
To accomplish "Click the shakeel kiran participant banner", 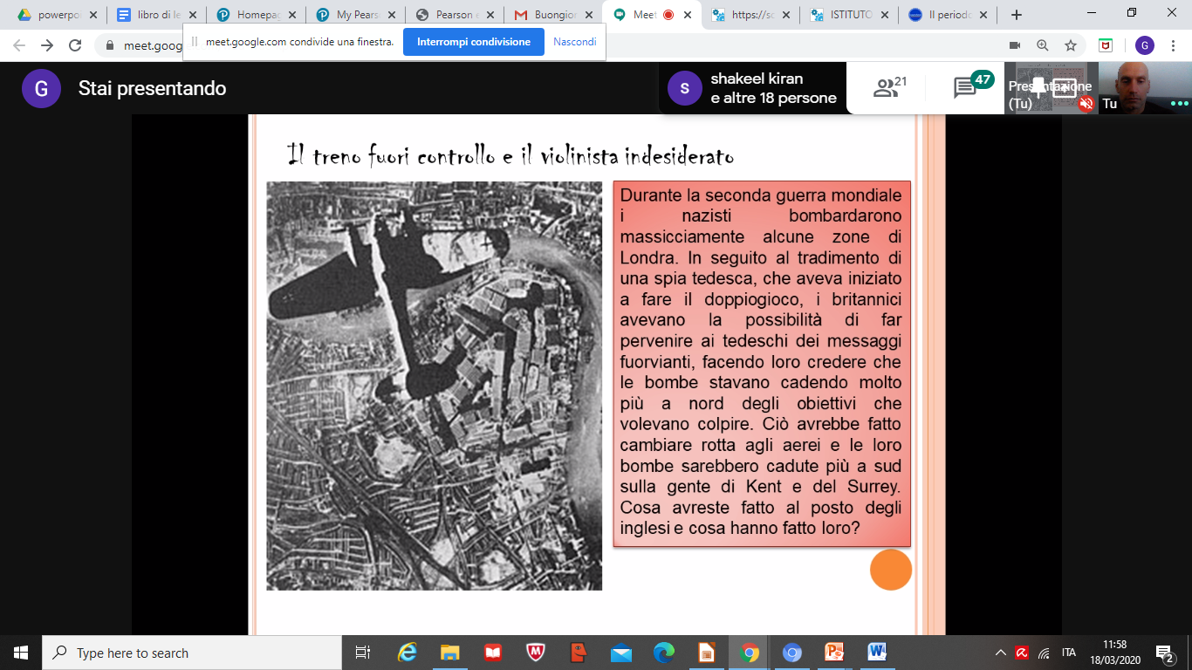I will 752,88.
